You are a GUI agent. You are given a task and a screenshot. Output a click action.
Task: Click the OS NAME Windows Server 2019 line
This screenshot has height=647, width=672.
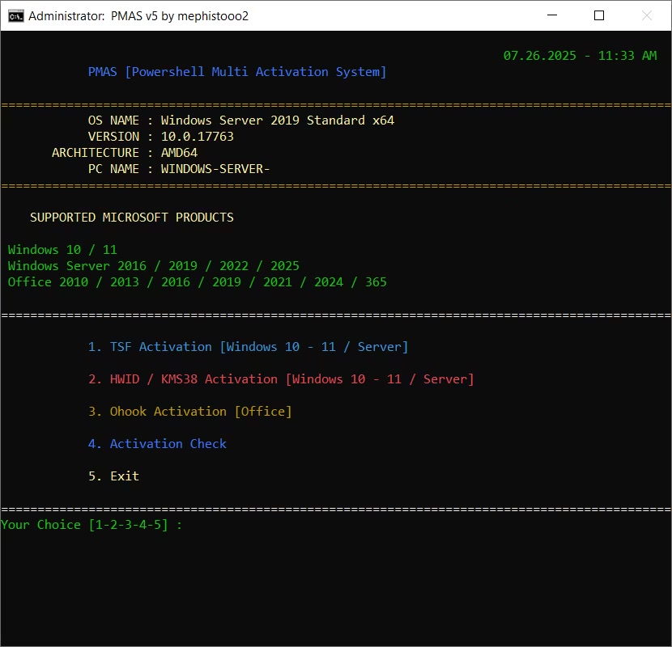pos(240,121)
